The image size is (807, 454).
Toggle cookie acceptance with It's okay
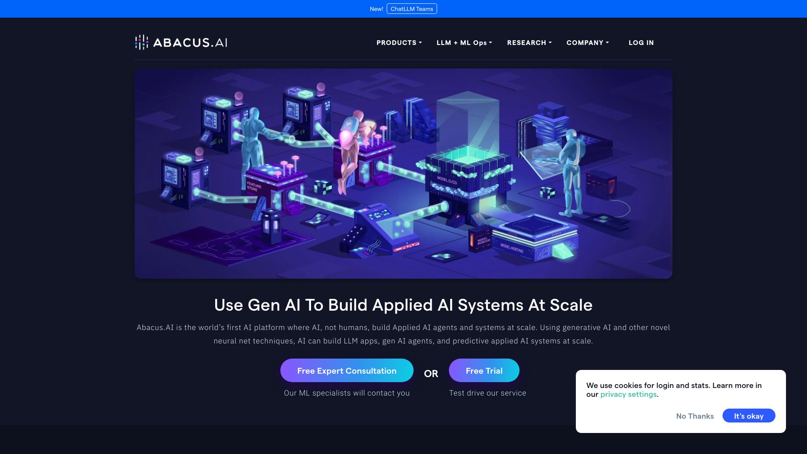click(x=749, y=416)
